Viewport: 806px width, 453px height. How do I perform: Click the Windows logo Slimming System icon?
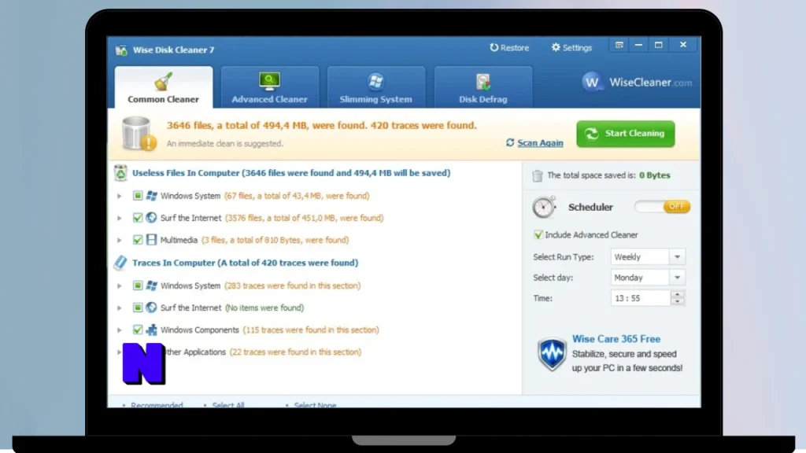pos(375,81)
